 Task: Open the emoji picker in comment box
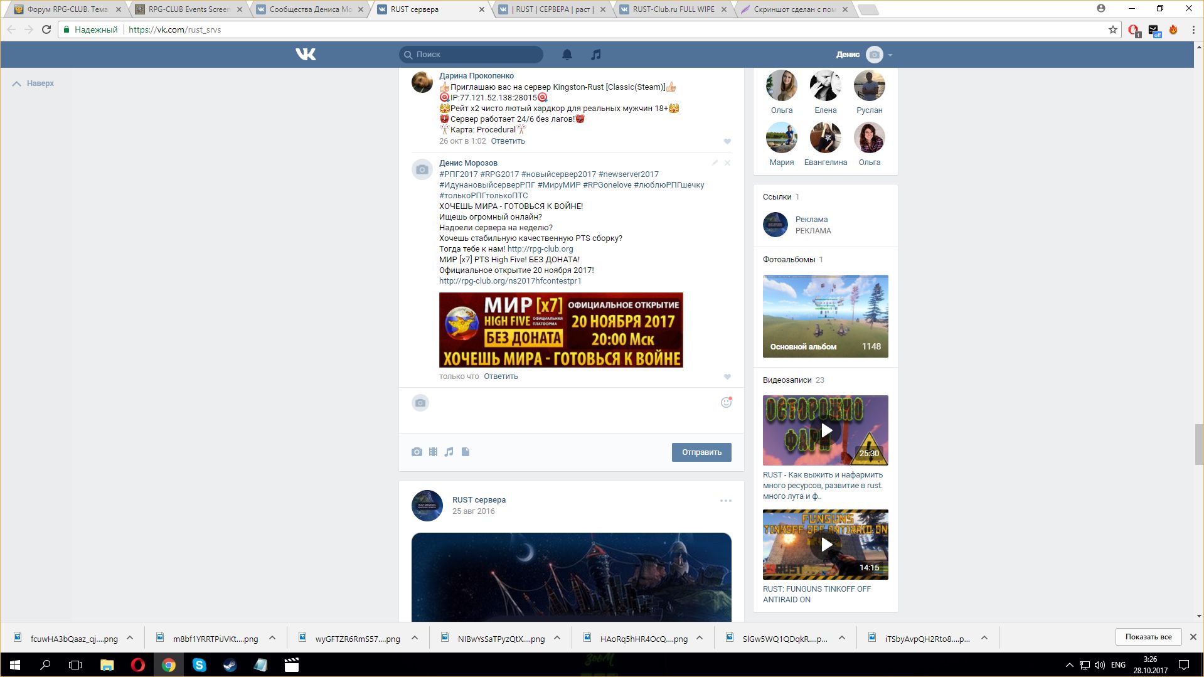pos(726,402)
